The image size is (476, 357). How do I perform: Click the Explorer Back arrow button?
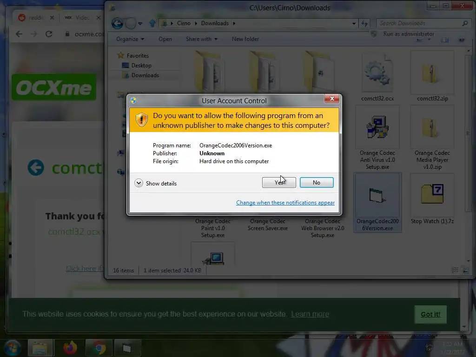[117, 23]
